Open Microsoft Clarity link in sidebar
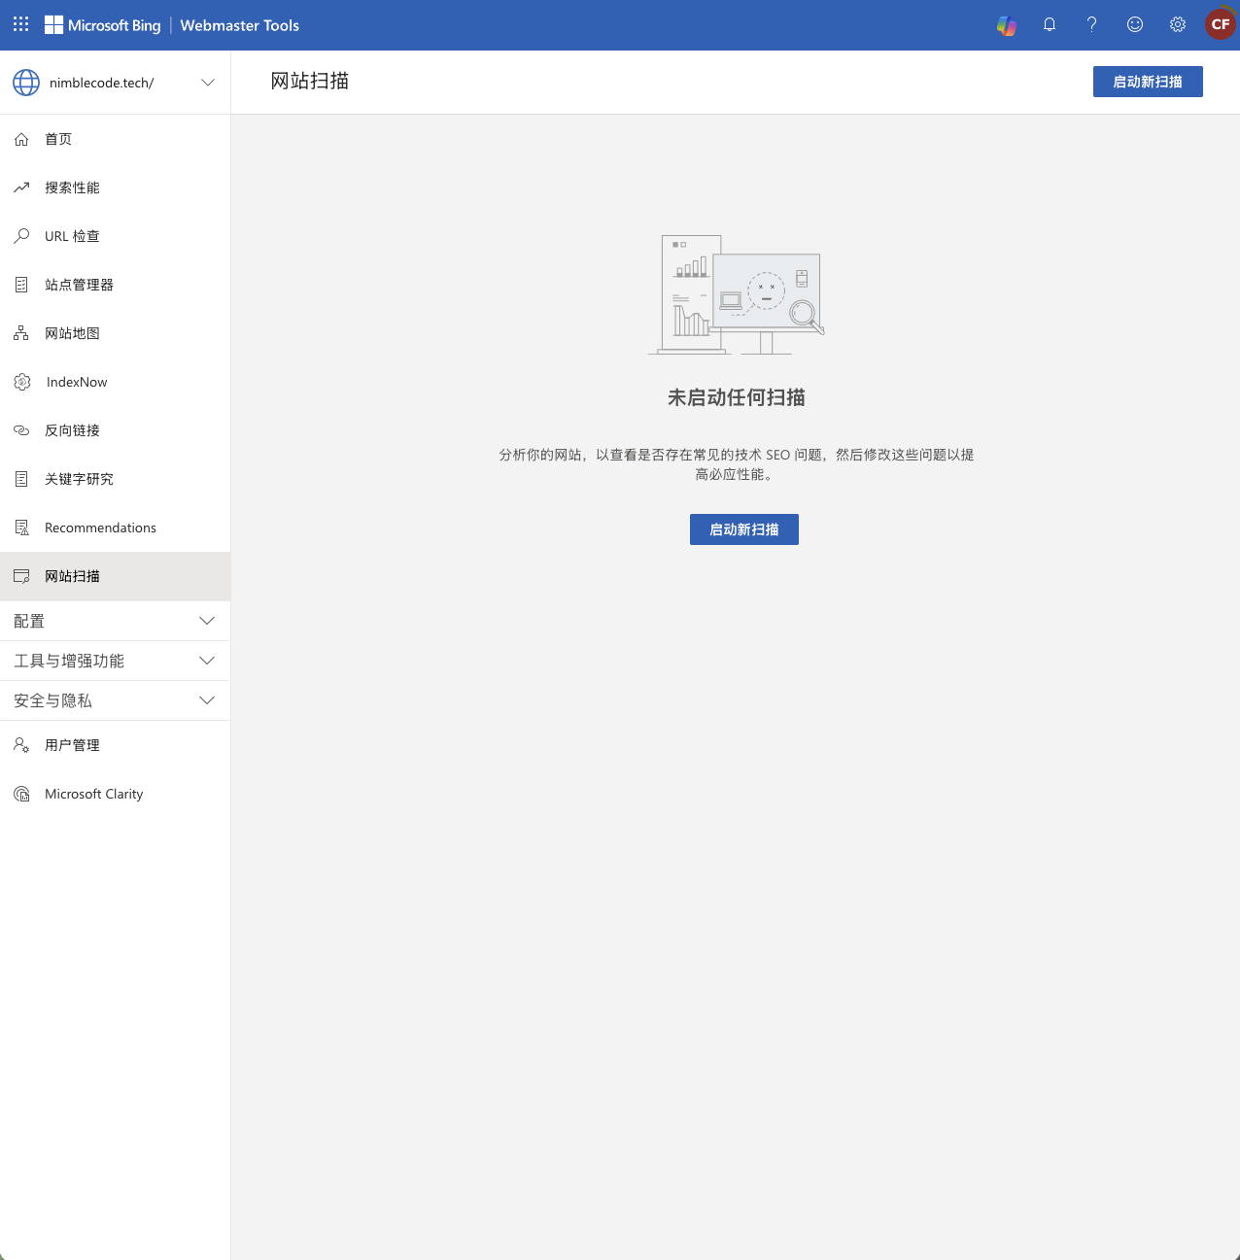Viewport: 1240px width, 1260px height. [93, 794]
